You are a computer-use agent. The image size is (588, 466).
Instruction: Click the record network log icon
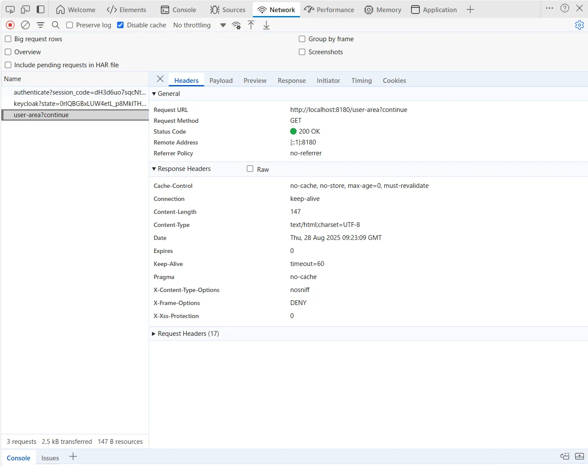pyautogui.click(x=10, y=25)
